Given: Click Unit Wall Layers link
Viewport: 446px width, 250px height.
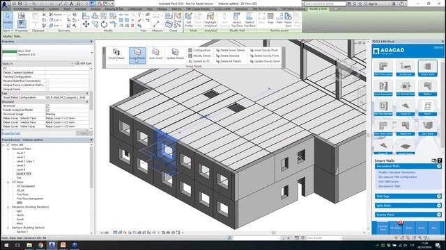Looking at the screenshot, I should point(388,181).
